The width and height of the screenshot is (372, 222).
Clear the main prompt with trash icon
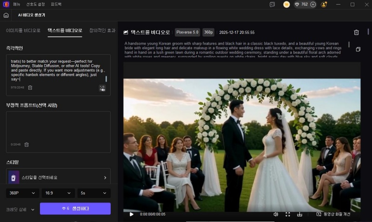click(x=30, y=87)
